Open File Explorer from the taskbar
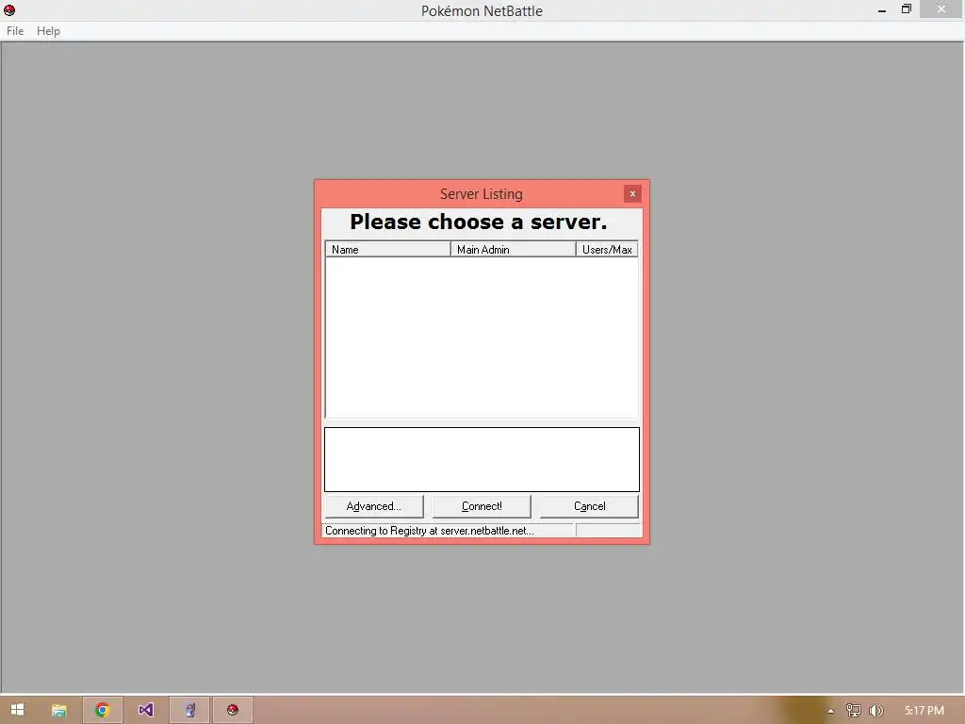965x724 pixels. [x=59, y=710]
